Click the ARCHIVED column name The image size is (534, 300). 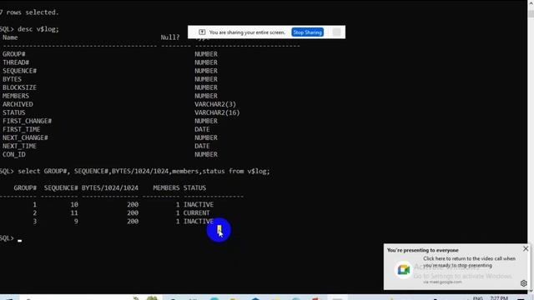18,104
